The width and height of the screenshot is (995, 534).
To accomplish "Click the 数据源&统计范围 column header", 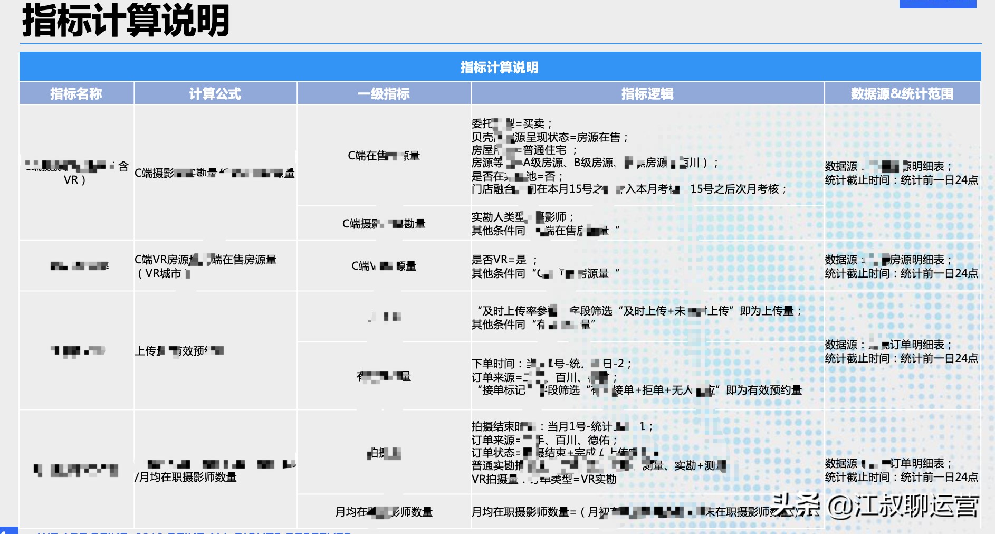I will click(902, 93).
